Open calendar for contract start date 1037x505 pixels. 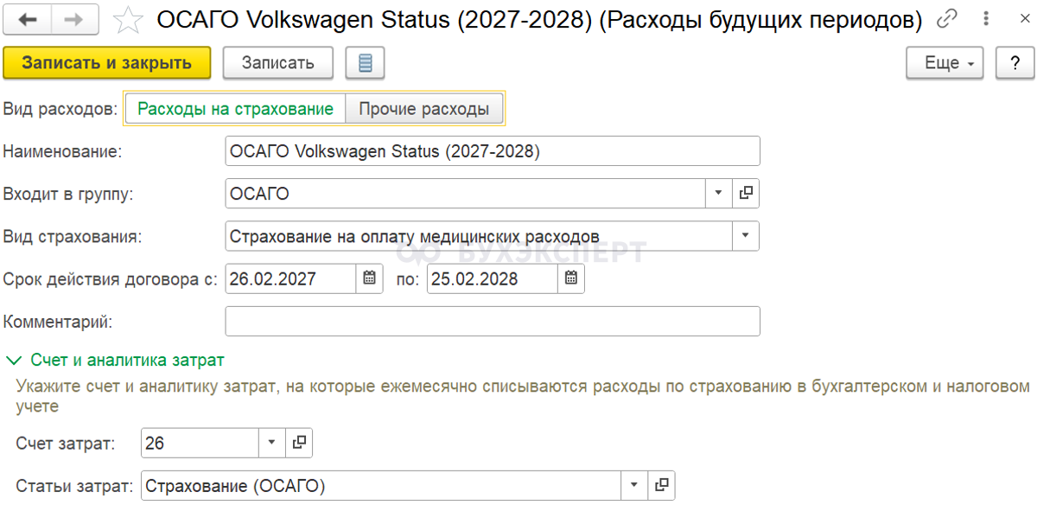pyautogui.click(x=369, y=278)
